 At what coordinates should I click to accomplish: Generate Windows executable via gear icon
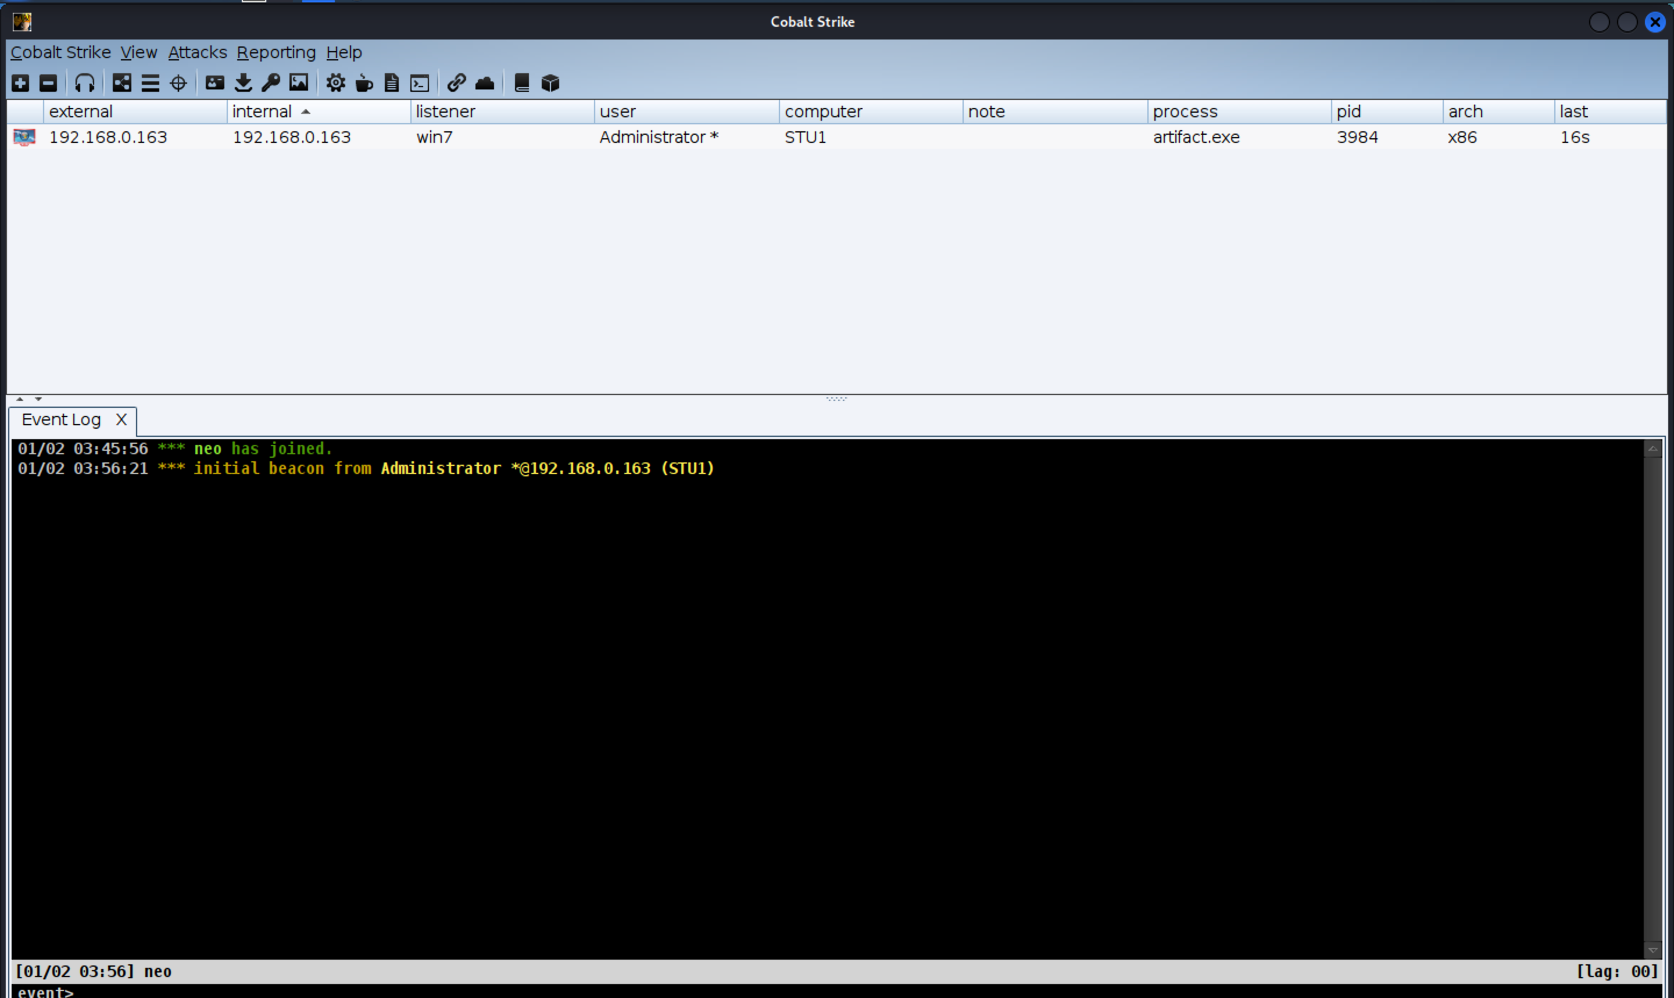click(x=336, y=82)
